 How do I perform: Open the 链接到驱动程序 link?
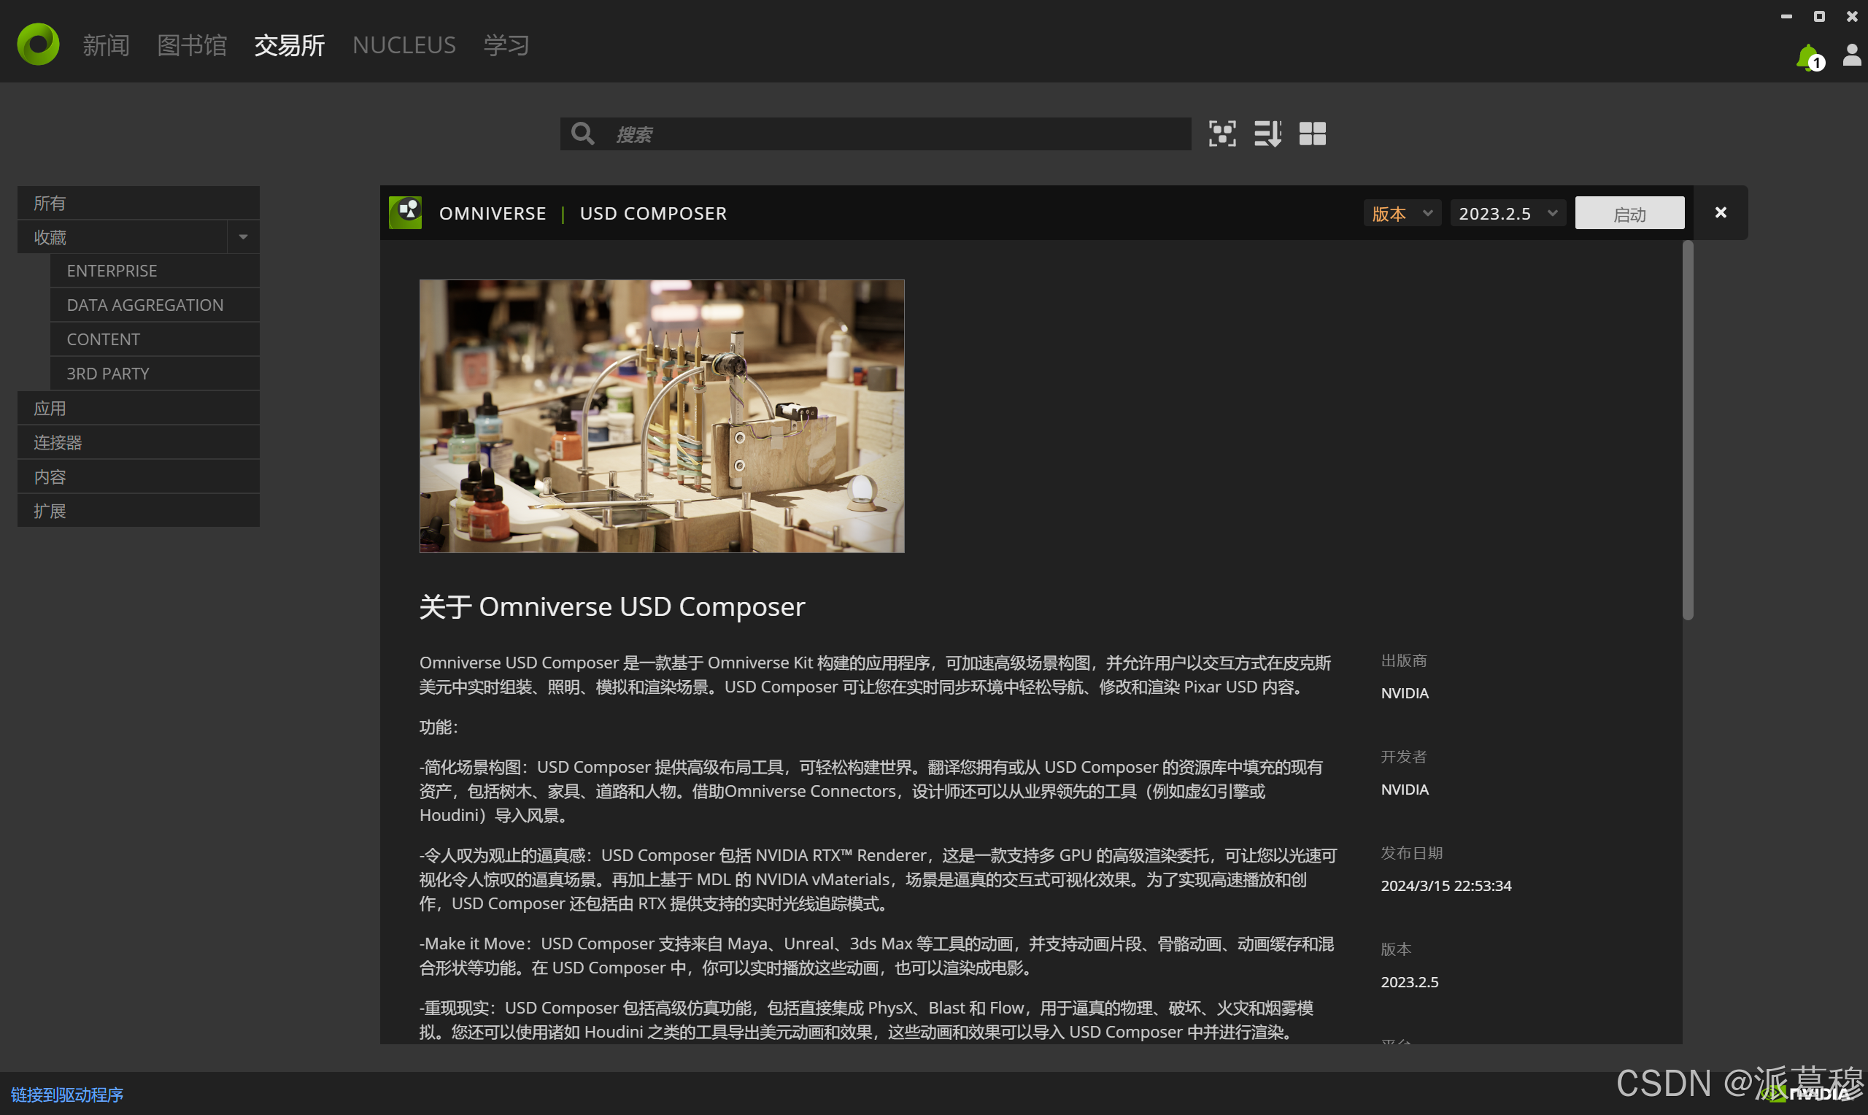coord(66,1095)
